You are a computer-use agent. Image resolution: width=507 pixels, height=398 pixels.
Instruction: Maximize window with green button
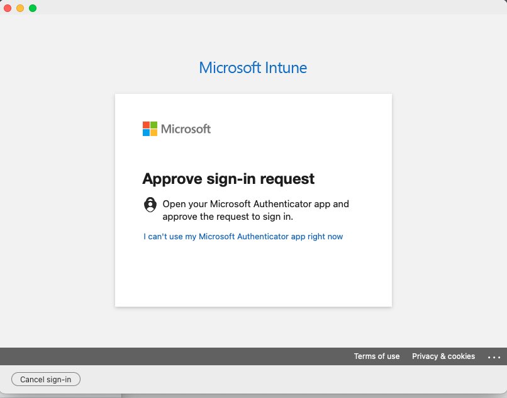[x=33, y=8]
